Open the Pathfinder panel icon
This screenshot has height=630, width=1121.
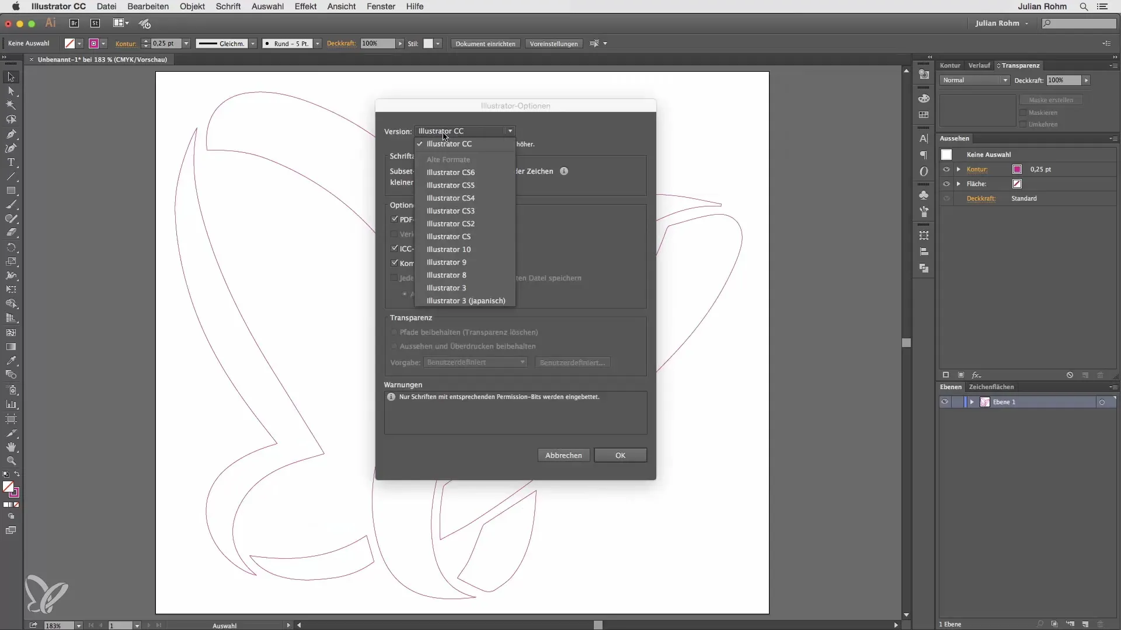click(924, 268)
